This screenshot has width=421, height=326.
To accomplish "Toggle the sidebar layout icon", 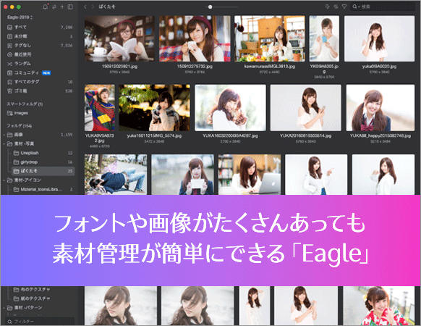I will pyautogui.click(x=70, y=7).
